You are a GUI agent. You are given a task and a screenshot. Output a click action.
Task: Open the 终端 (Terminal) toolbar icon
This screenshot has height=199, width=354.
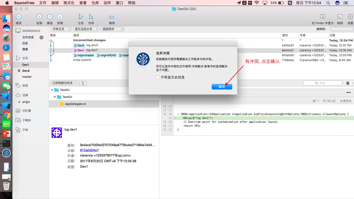click(x=340, y=17)
